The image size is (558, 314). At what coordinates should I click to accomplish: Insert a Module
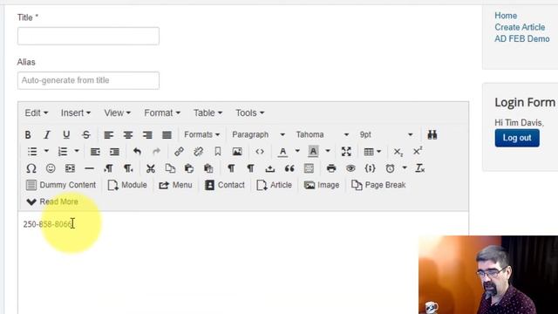click(x=127, y=185)
